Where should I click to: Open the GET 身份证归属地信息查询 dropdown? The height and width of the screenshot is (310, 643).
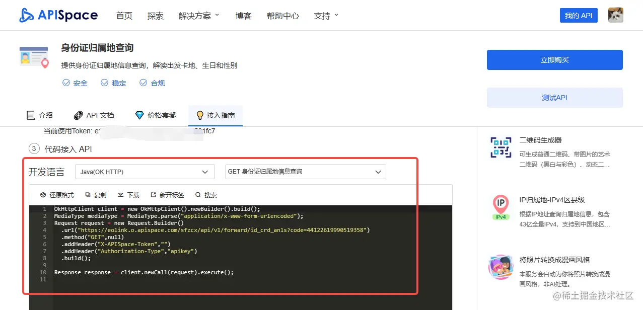click(305, 172)
